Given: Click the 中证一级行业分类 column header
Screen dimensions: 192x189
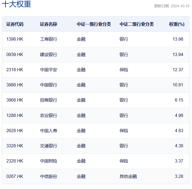Looking at the screenshot, I should pyautogui.click(x=94, y=24).
